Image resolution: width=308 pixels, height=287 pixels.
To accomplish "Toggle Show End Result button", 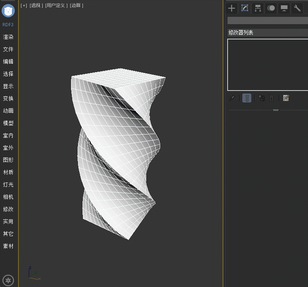I will (x=247, y=98).
